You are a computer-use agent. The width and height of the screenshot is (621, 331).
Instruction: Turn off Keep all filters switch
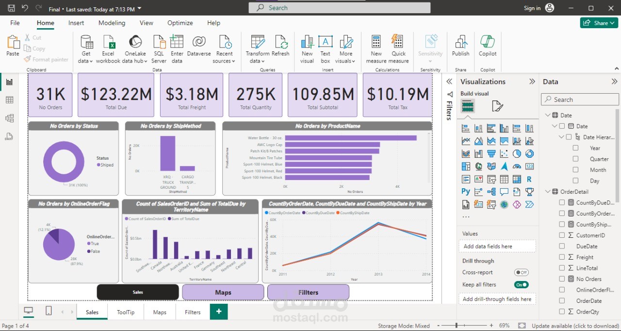point(522,284)
